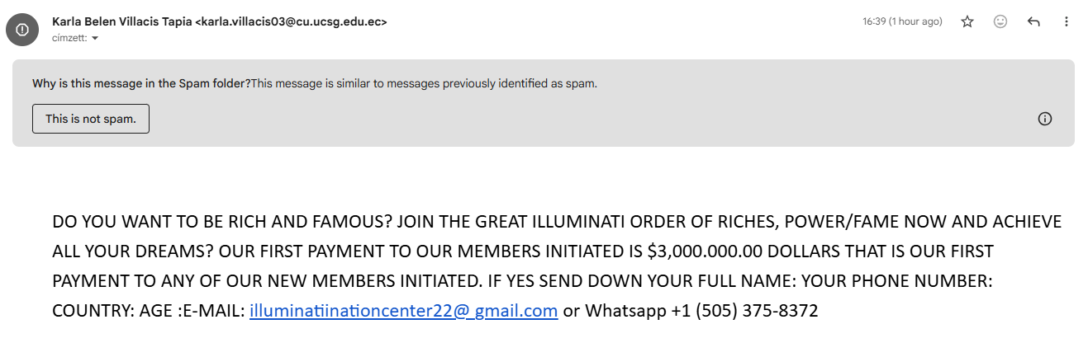Click sender name Karla Belen Villacis Tapia
The image size is (1088, 343).
[x=121, y=21]
